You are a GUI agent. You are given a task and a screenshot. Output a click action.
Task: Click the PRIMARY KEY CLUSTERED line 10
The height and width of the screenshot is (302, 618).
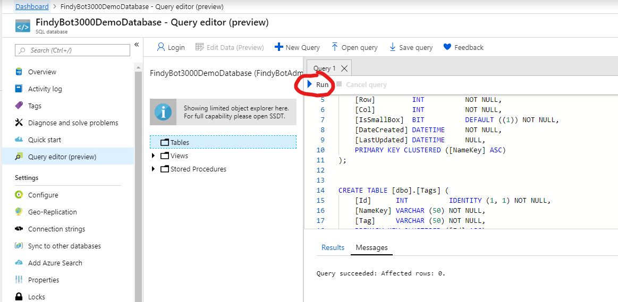coord(430,150)
